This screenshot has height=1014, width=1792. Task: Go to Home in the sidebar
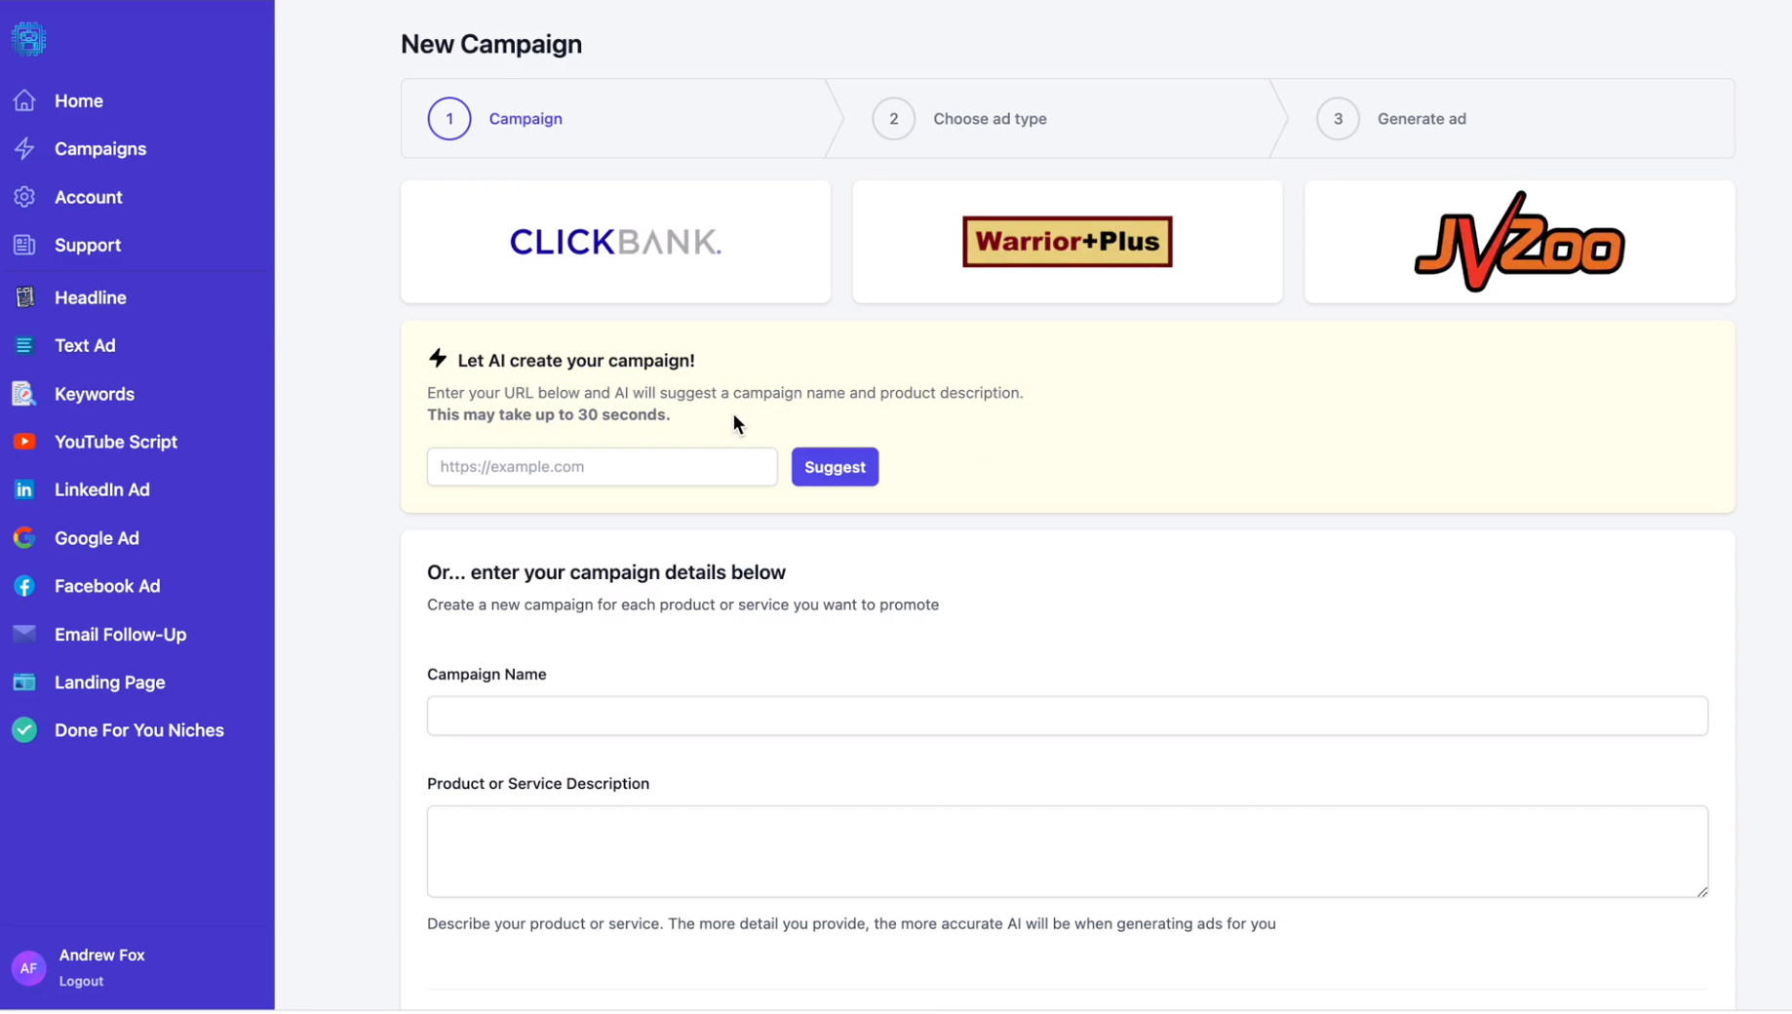pos(78,101)
